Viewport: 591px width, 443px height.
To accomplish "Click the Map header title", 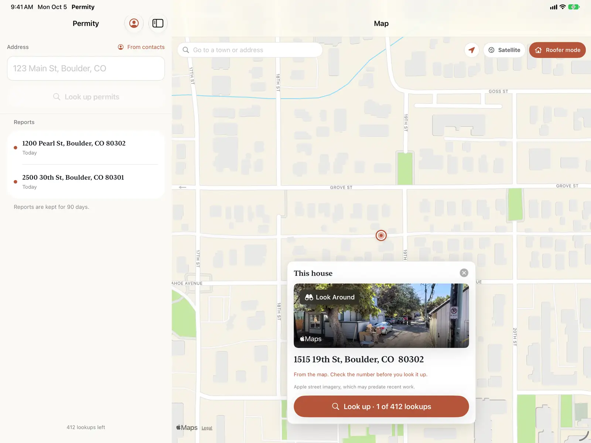I will (381, 23).
